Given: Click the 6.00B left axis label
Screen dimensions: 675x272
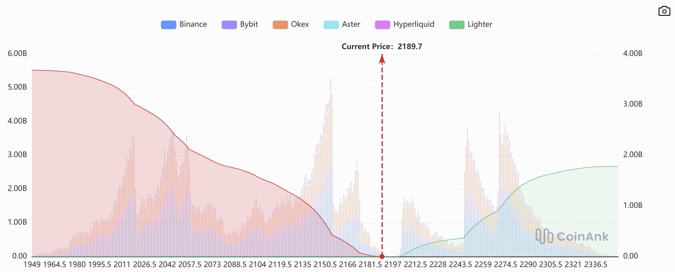Looking at the screenshot, I should click(x=17, y=54).
